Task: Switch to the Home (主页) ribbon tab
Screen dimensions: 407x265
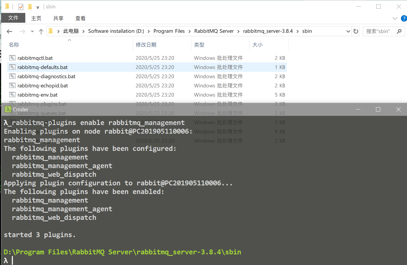Action: tap(36, 18)
